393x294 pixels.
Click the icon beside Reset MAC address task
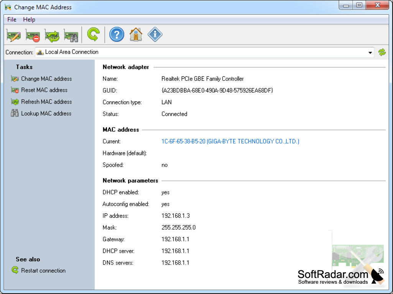pyautogui.click(x=15, y=90)
